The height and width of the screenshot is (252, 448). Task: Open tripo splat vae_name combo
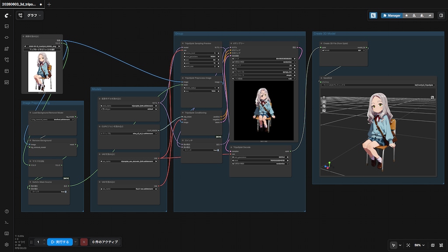click(129, 161)
